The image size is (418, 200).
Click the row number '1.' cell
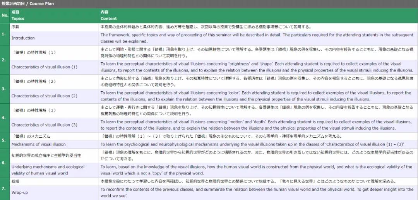coord(5,34)
